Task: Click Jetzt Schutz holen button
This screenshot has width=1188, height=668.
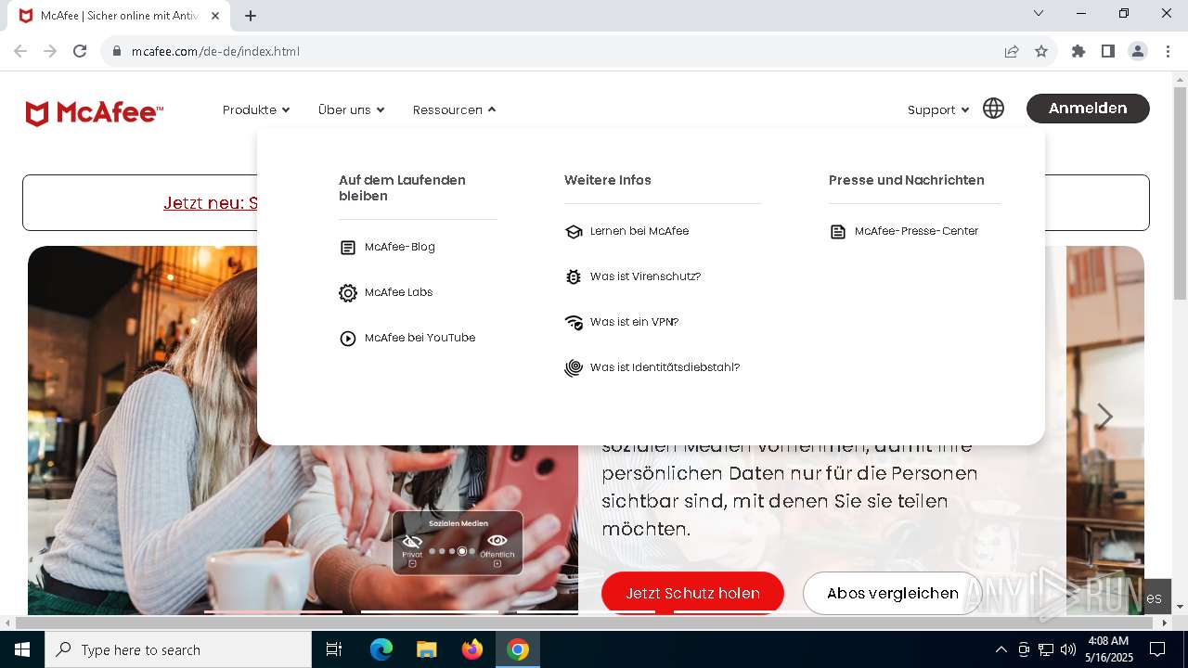Action: click(692, 593)
